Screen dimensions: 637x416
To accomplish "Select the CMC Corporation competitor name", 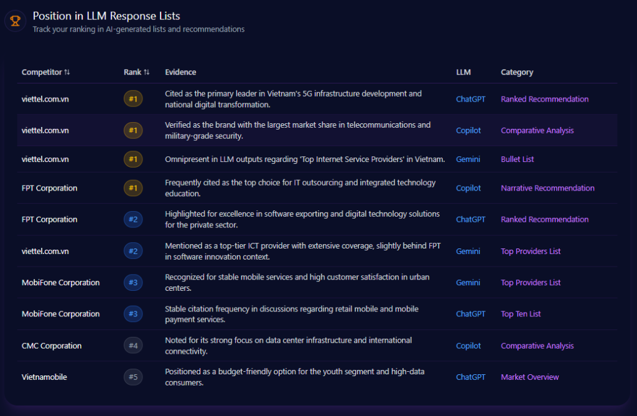I will click(x=52, y=346).
